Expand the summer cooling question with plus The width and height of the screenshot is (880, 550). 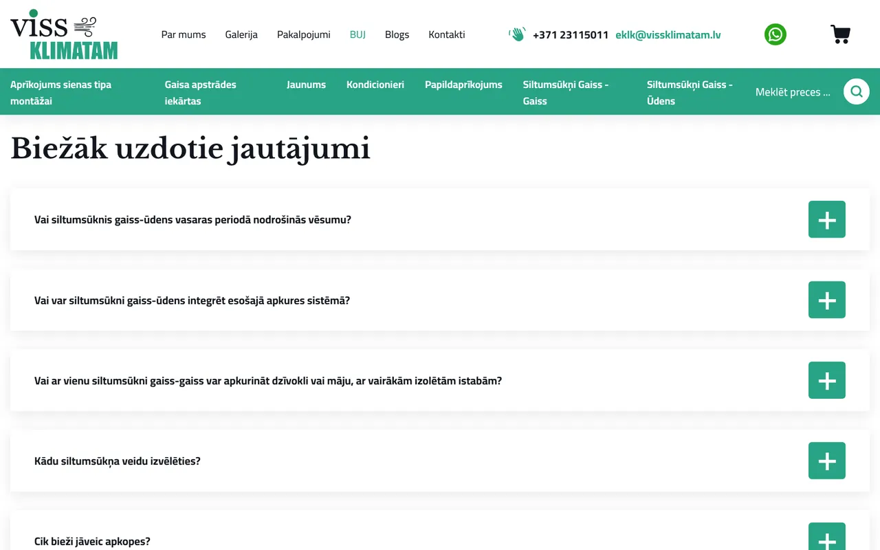click(827, 219)
